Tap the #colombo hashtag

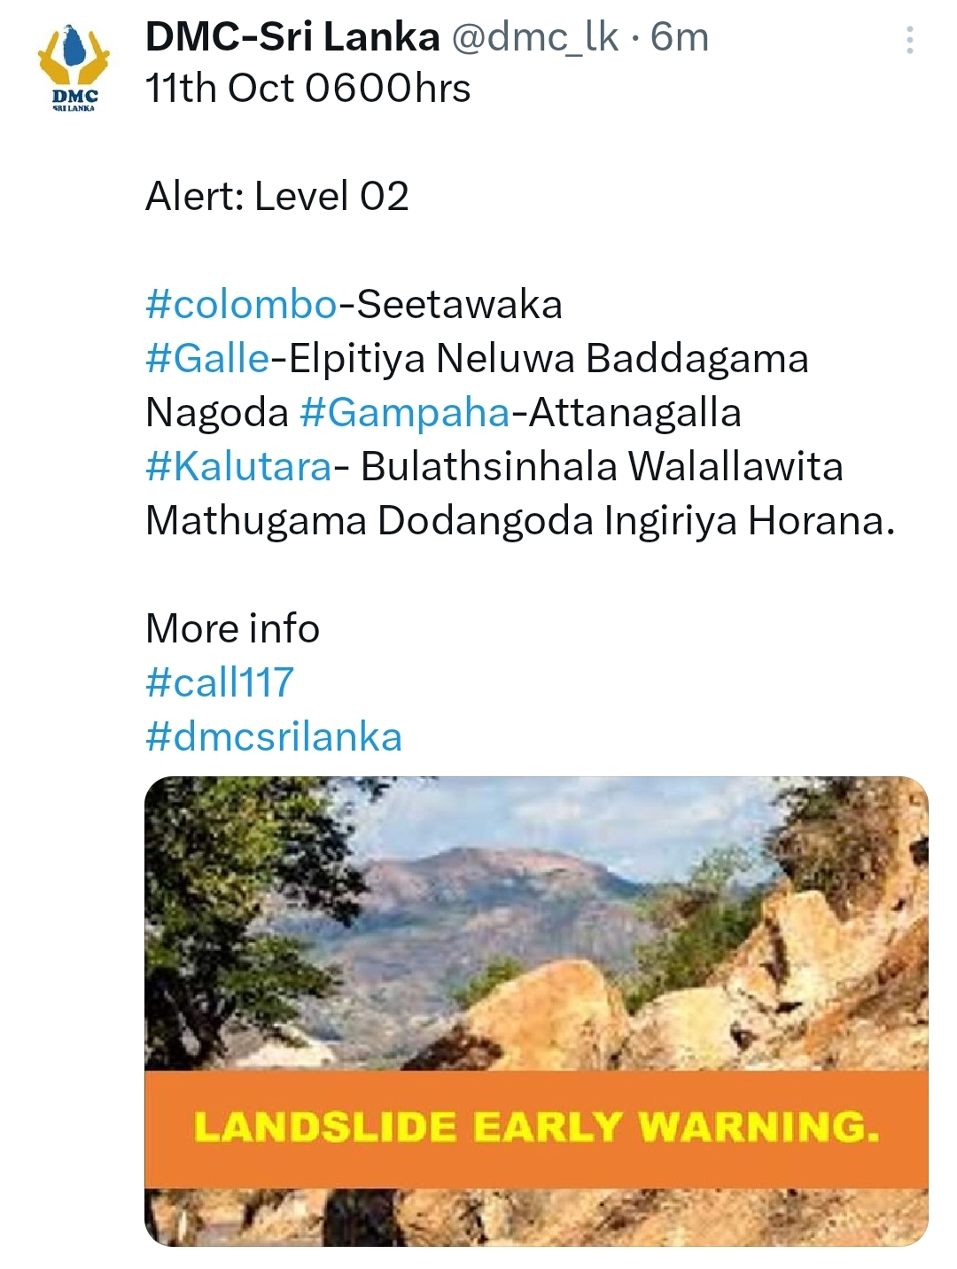coord(241,305)
